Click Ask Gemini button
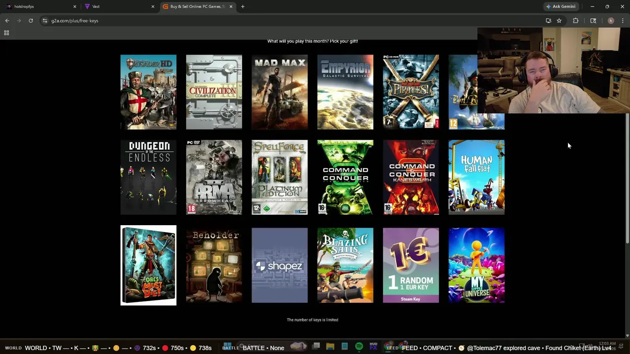Image resolution: width=630 pixels, height=354 pixels. tap(560, 6)
